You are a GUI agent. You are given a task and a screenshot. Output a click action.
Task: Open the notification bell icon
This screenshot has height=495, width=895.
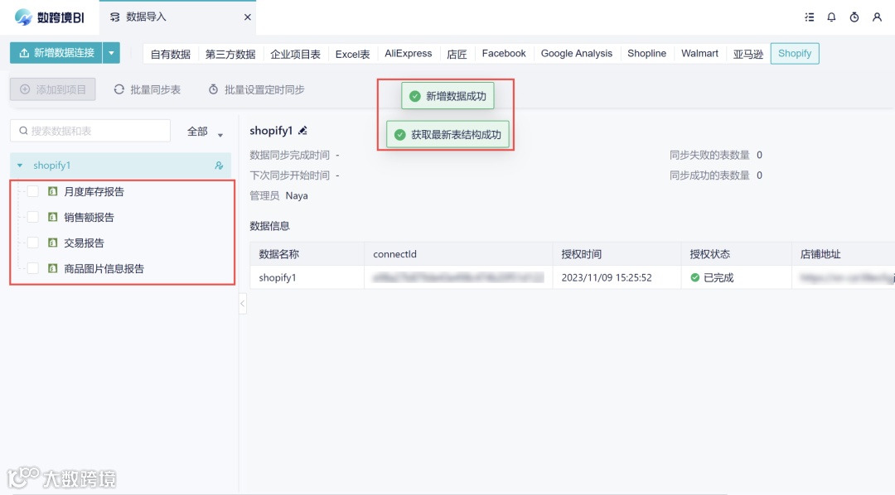(832, 17)
